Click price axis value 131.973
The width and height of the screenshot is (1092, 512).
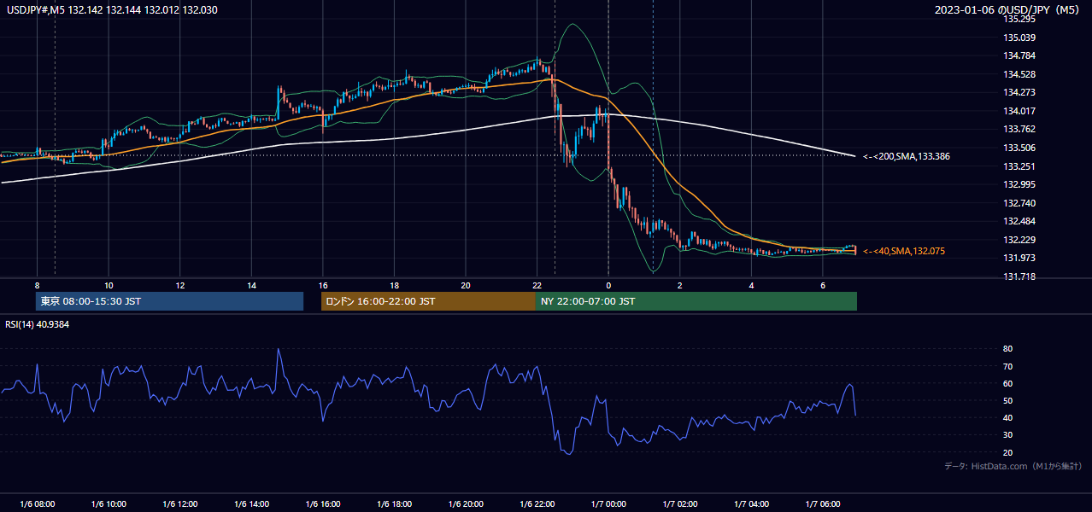point(1019,258)
